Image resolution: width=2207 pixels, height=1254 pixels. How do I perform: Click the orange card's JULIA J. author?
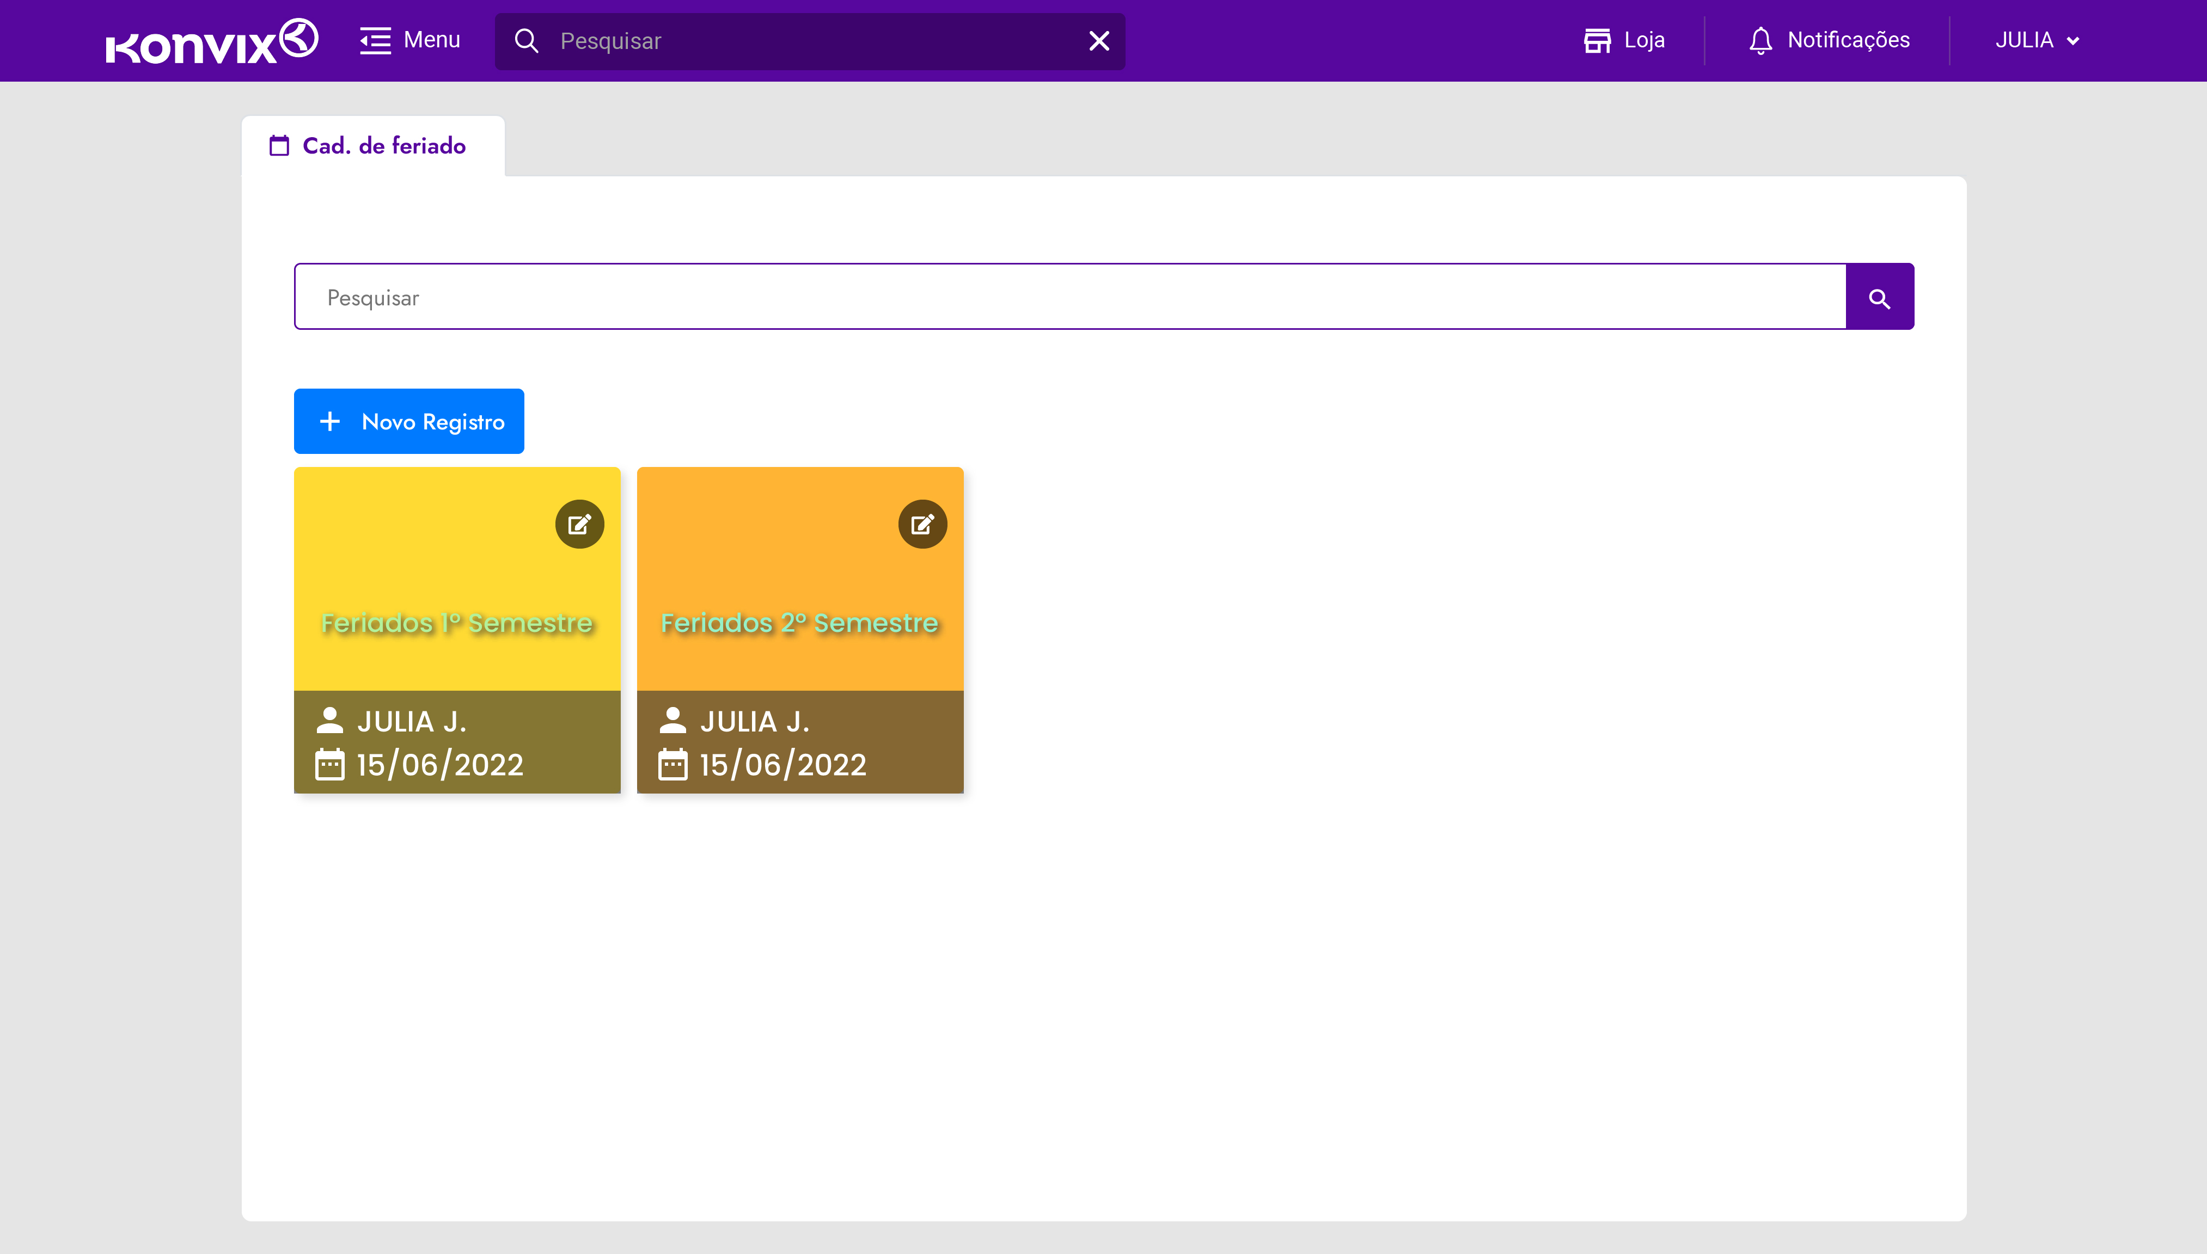click(754, 721)
